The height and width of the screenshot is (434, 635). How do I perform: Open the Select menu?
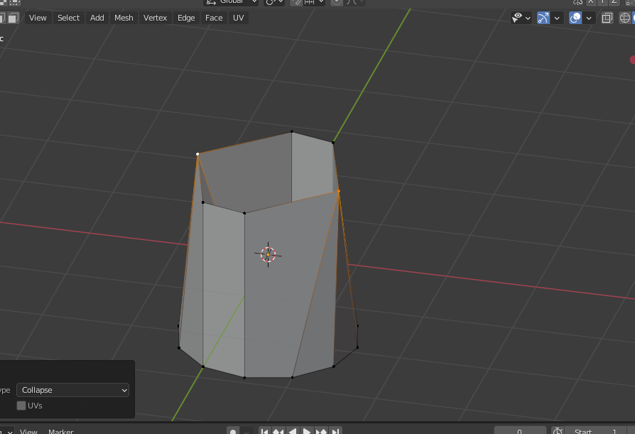[68, 18]
